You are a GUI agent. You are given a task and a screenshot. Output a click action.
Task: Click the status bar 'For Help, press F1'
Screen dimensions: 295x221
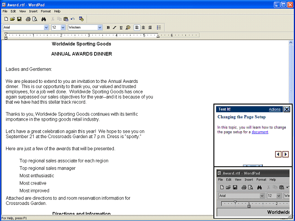pos(14,218)
